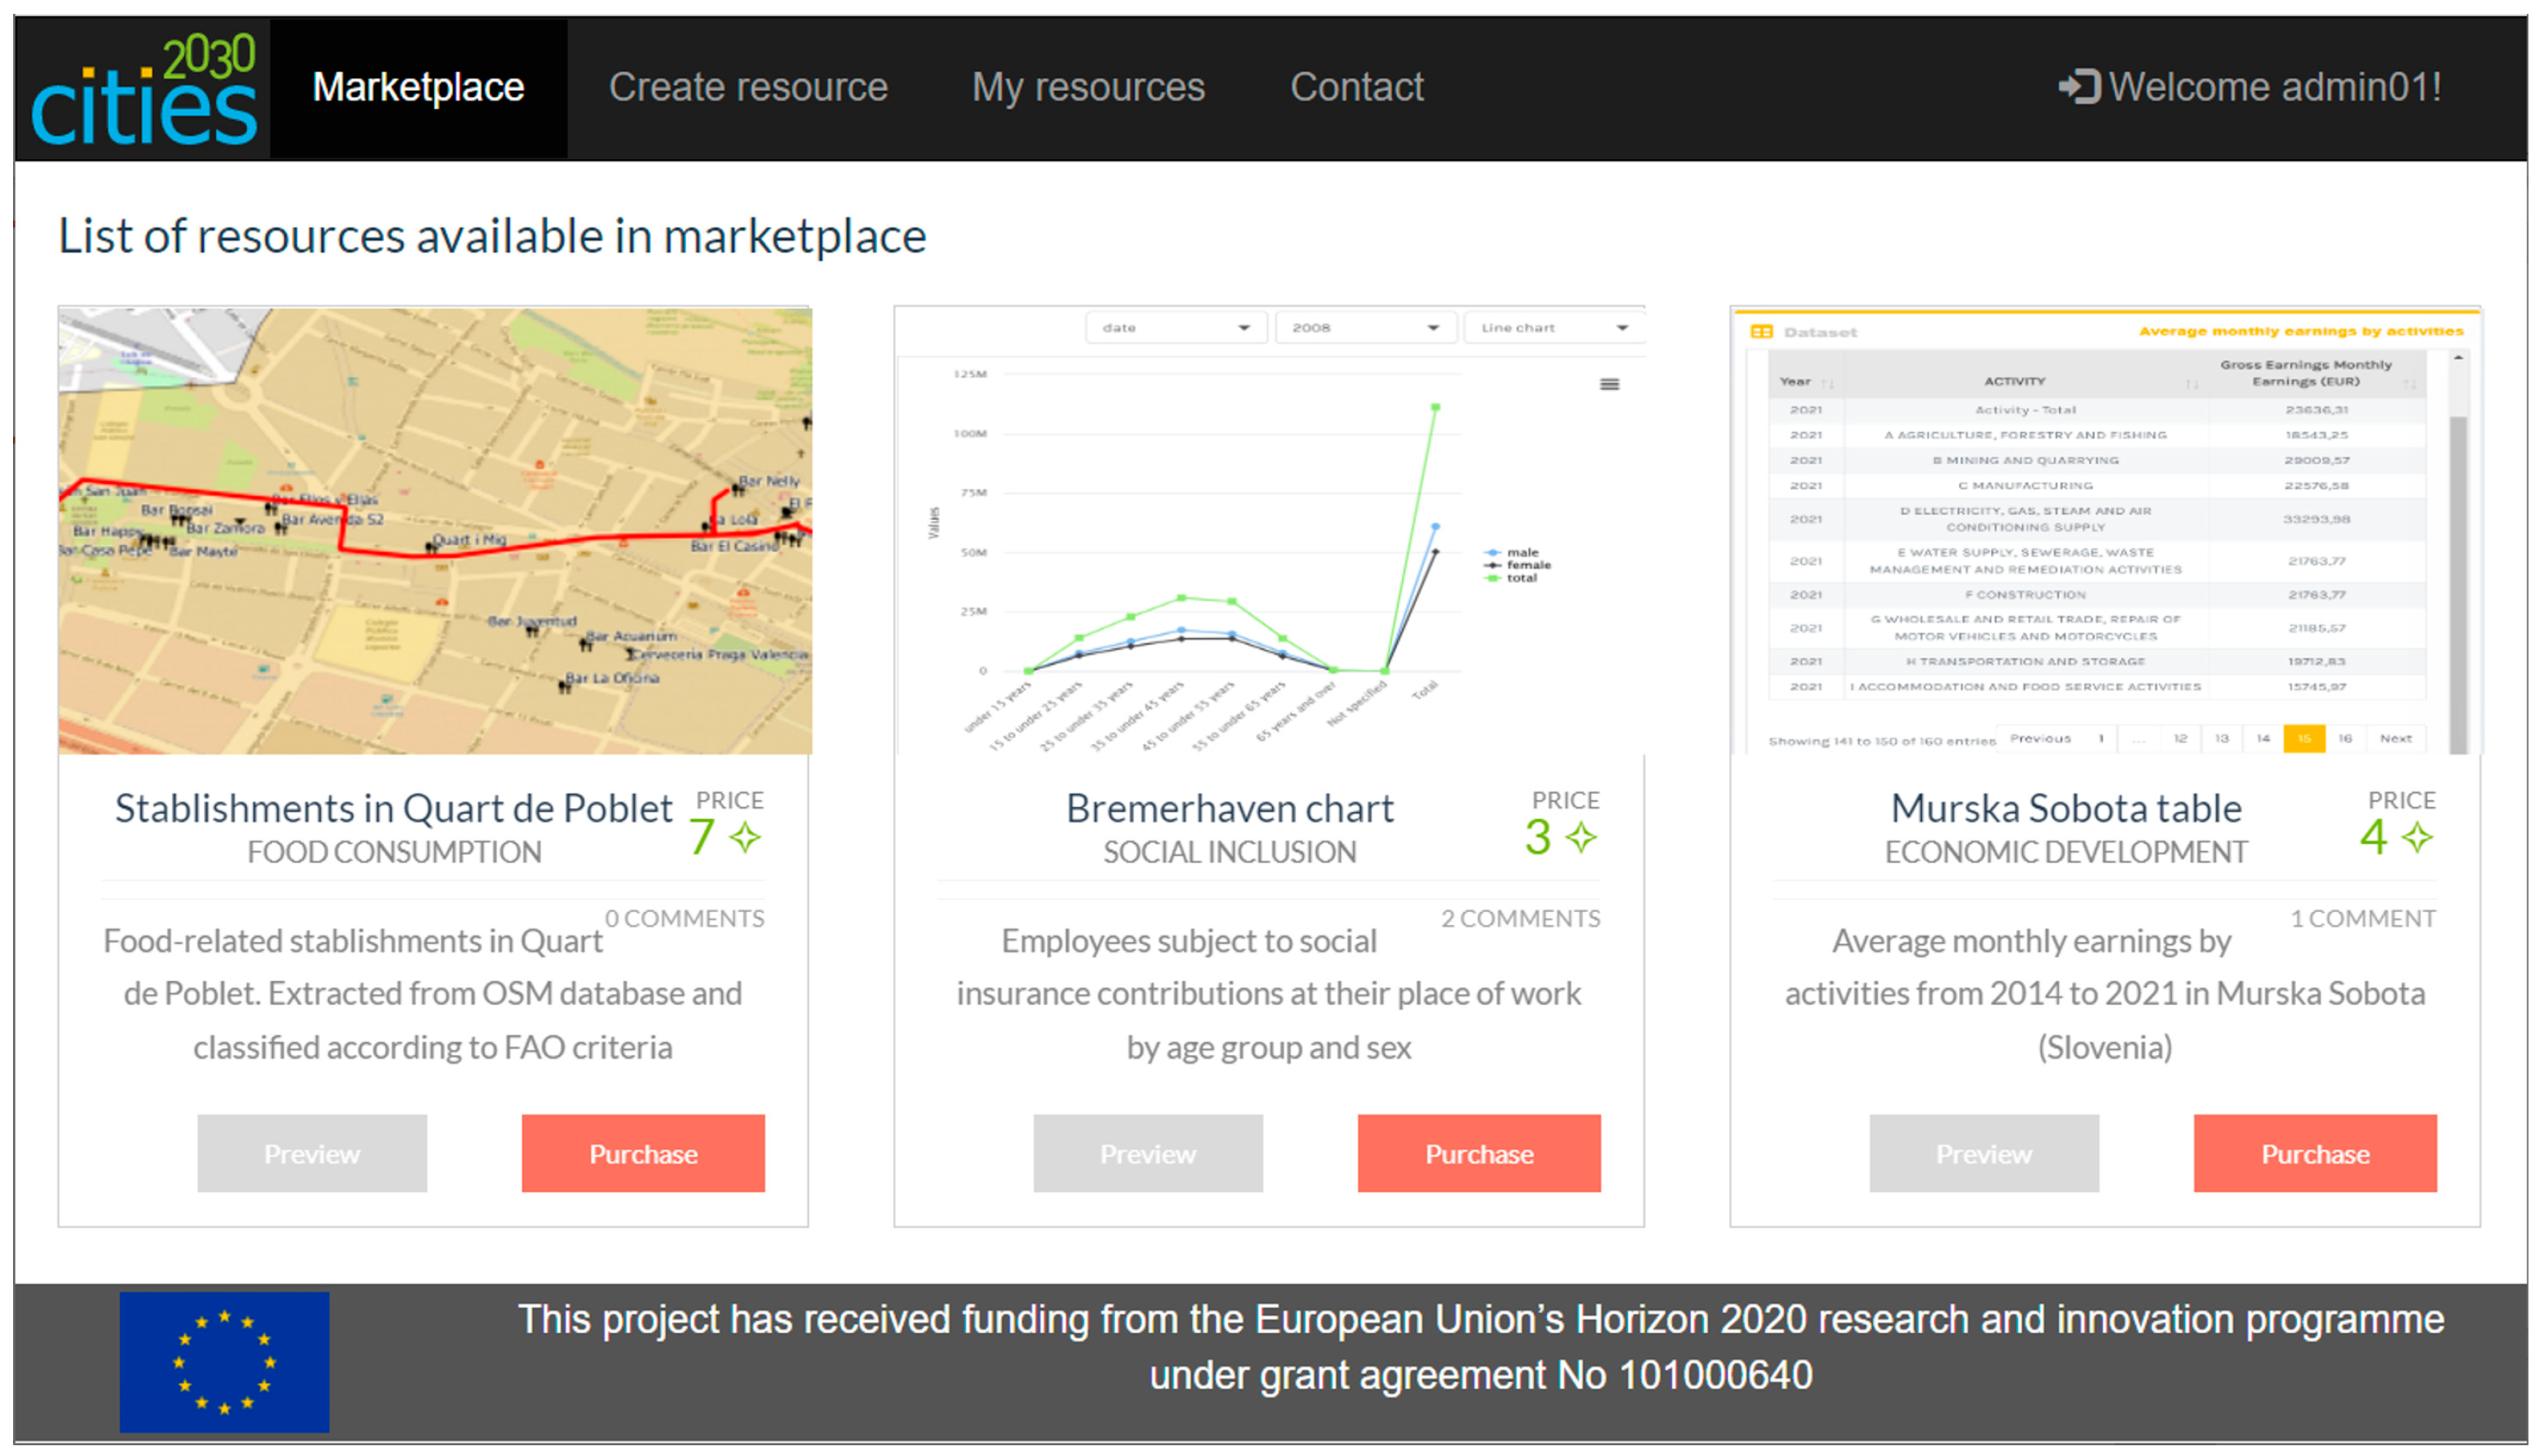Open the Create resource menu item

[x=748, y=87]
